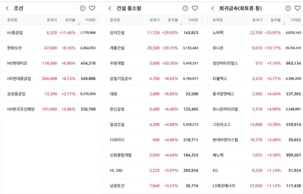Favorite the 희귀금속(희토류 등) theme
Screen dimensions: 303x194
click(297, 8)
